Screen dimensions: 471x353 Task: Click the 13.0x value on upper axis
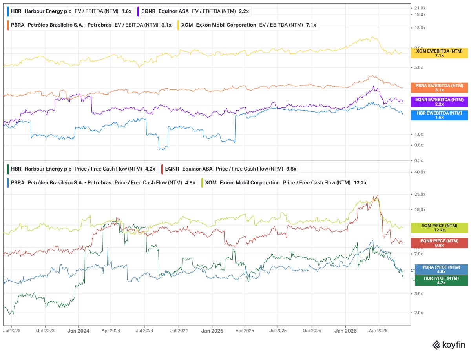pyautogui.click(x=420, y=28)
